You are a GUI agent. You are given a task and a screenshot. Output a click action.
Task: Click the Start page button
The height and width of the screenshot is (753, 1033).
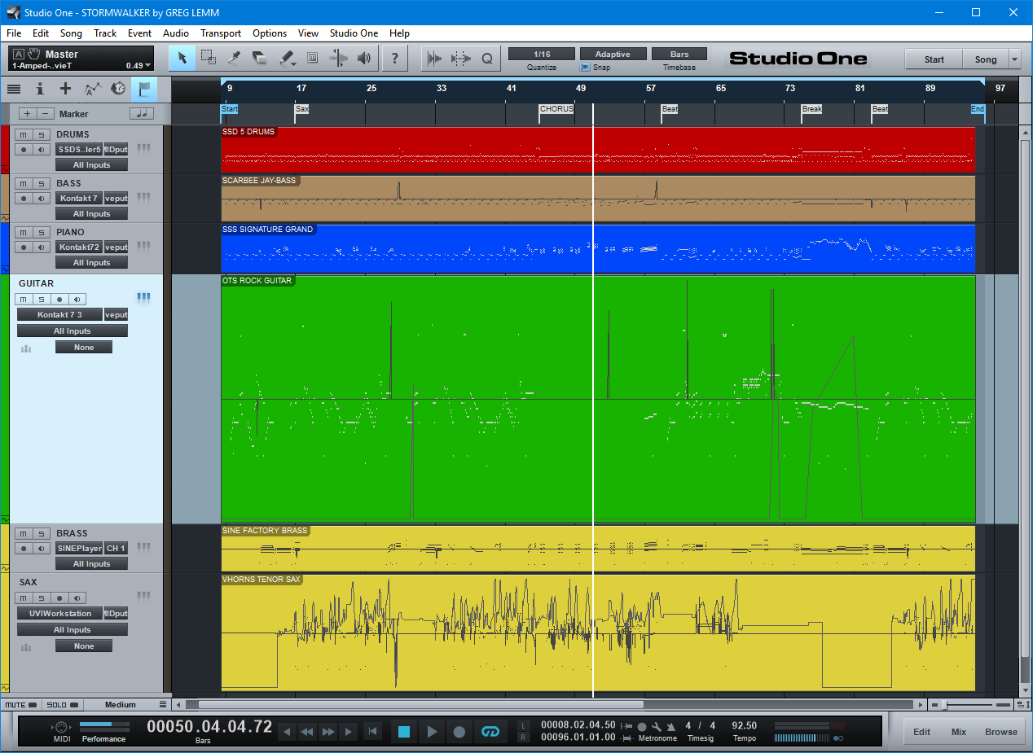click(x=934, y=59)
